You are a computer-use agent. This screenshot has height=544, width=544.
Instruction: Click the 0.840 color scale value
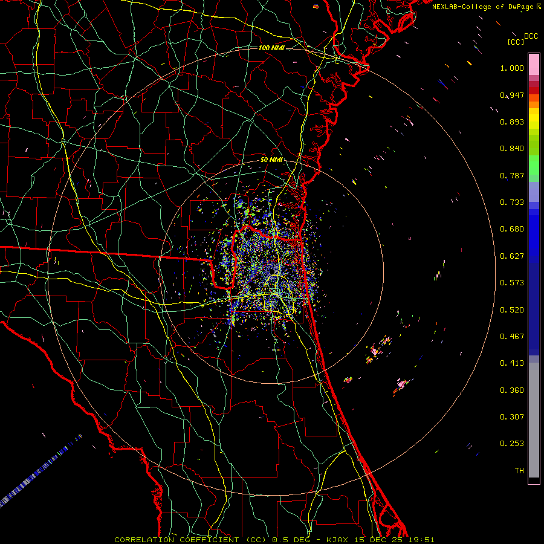click(512, 149)
